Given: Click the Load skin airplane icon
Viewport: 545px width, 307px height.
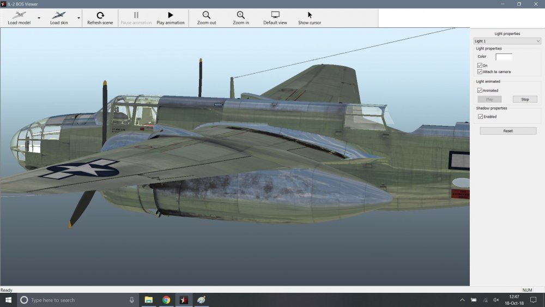Looking at the screenshot, I should [x=59, y=15].
